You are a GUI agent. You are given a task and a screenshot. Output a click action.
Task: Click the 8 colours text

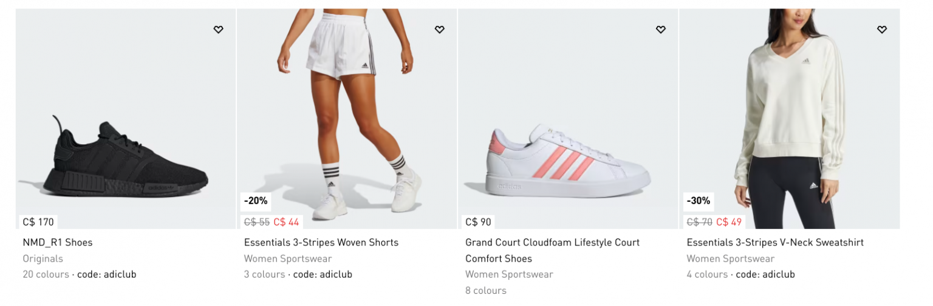coord(486,291)
